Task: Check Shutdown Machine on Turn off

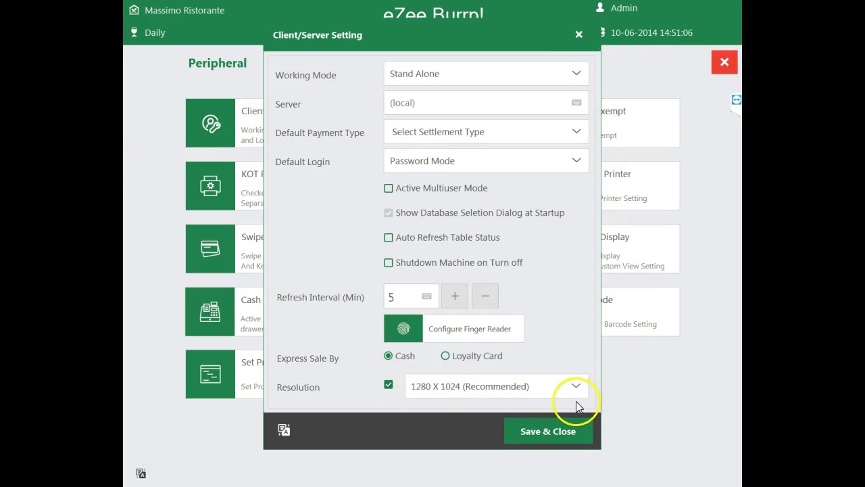Action: click(389, 262)
